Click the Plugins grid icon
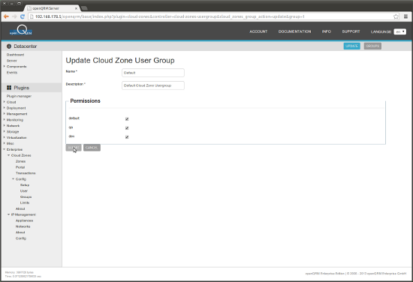The width and height of the screenshot is (413, 282). click(9, 88)
